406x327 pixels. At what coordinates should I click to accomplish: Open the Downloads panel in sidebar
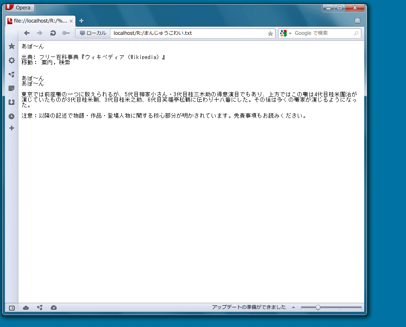coord(11,102)
